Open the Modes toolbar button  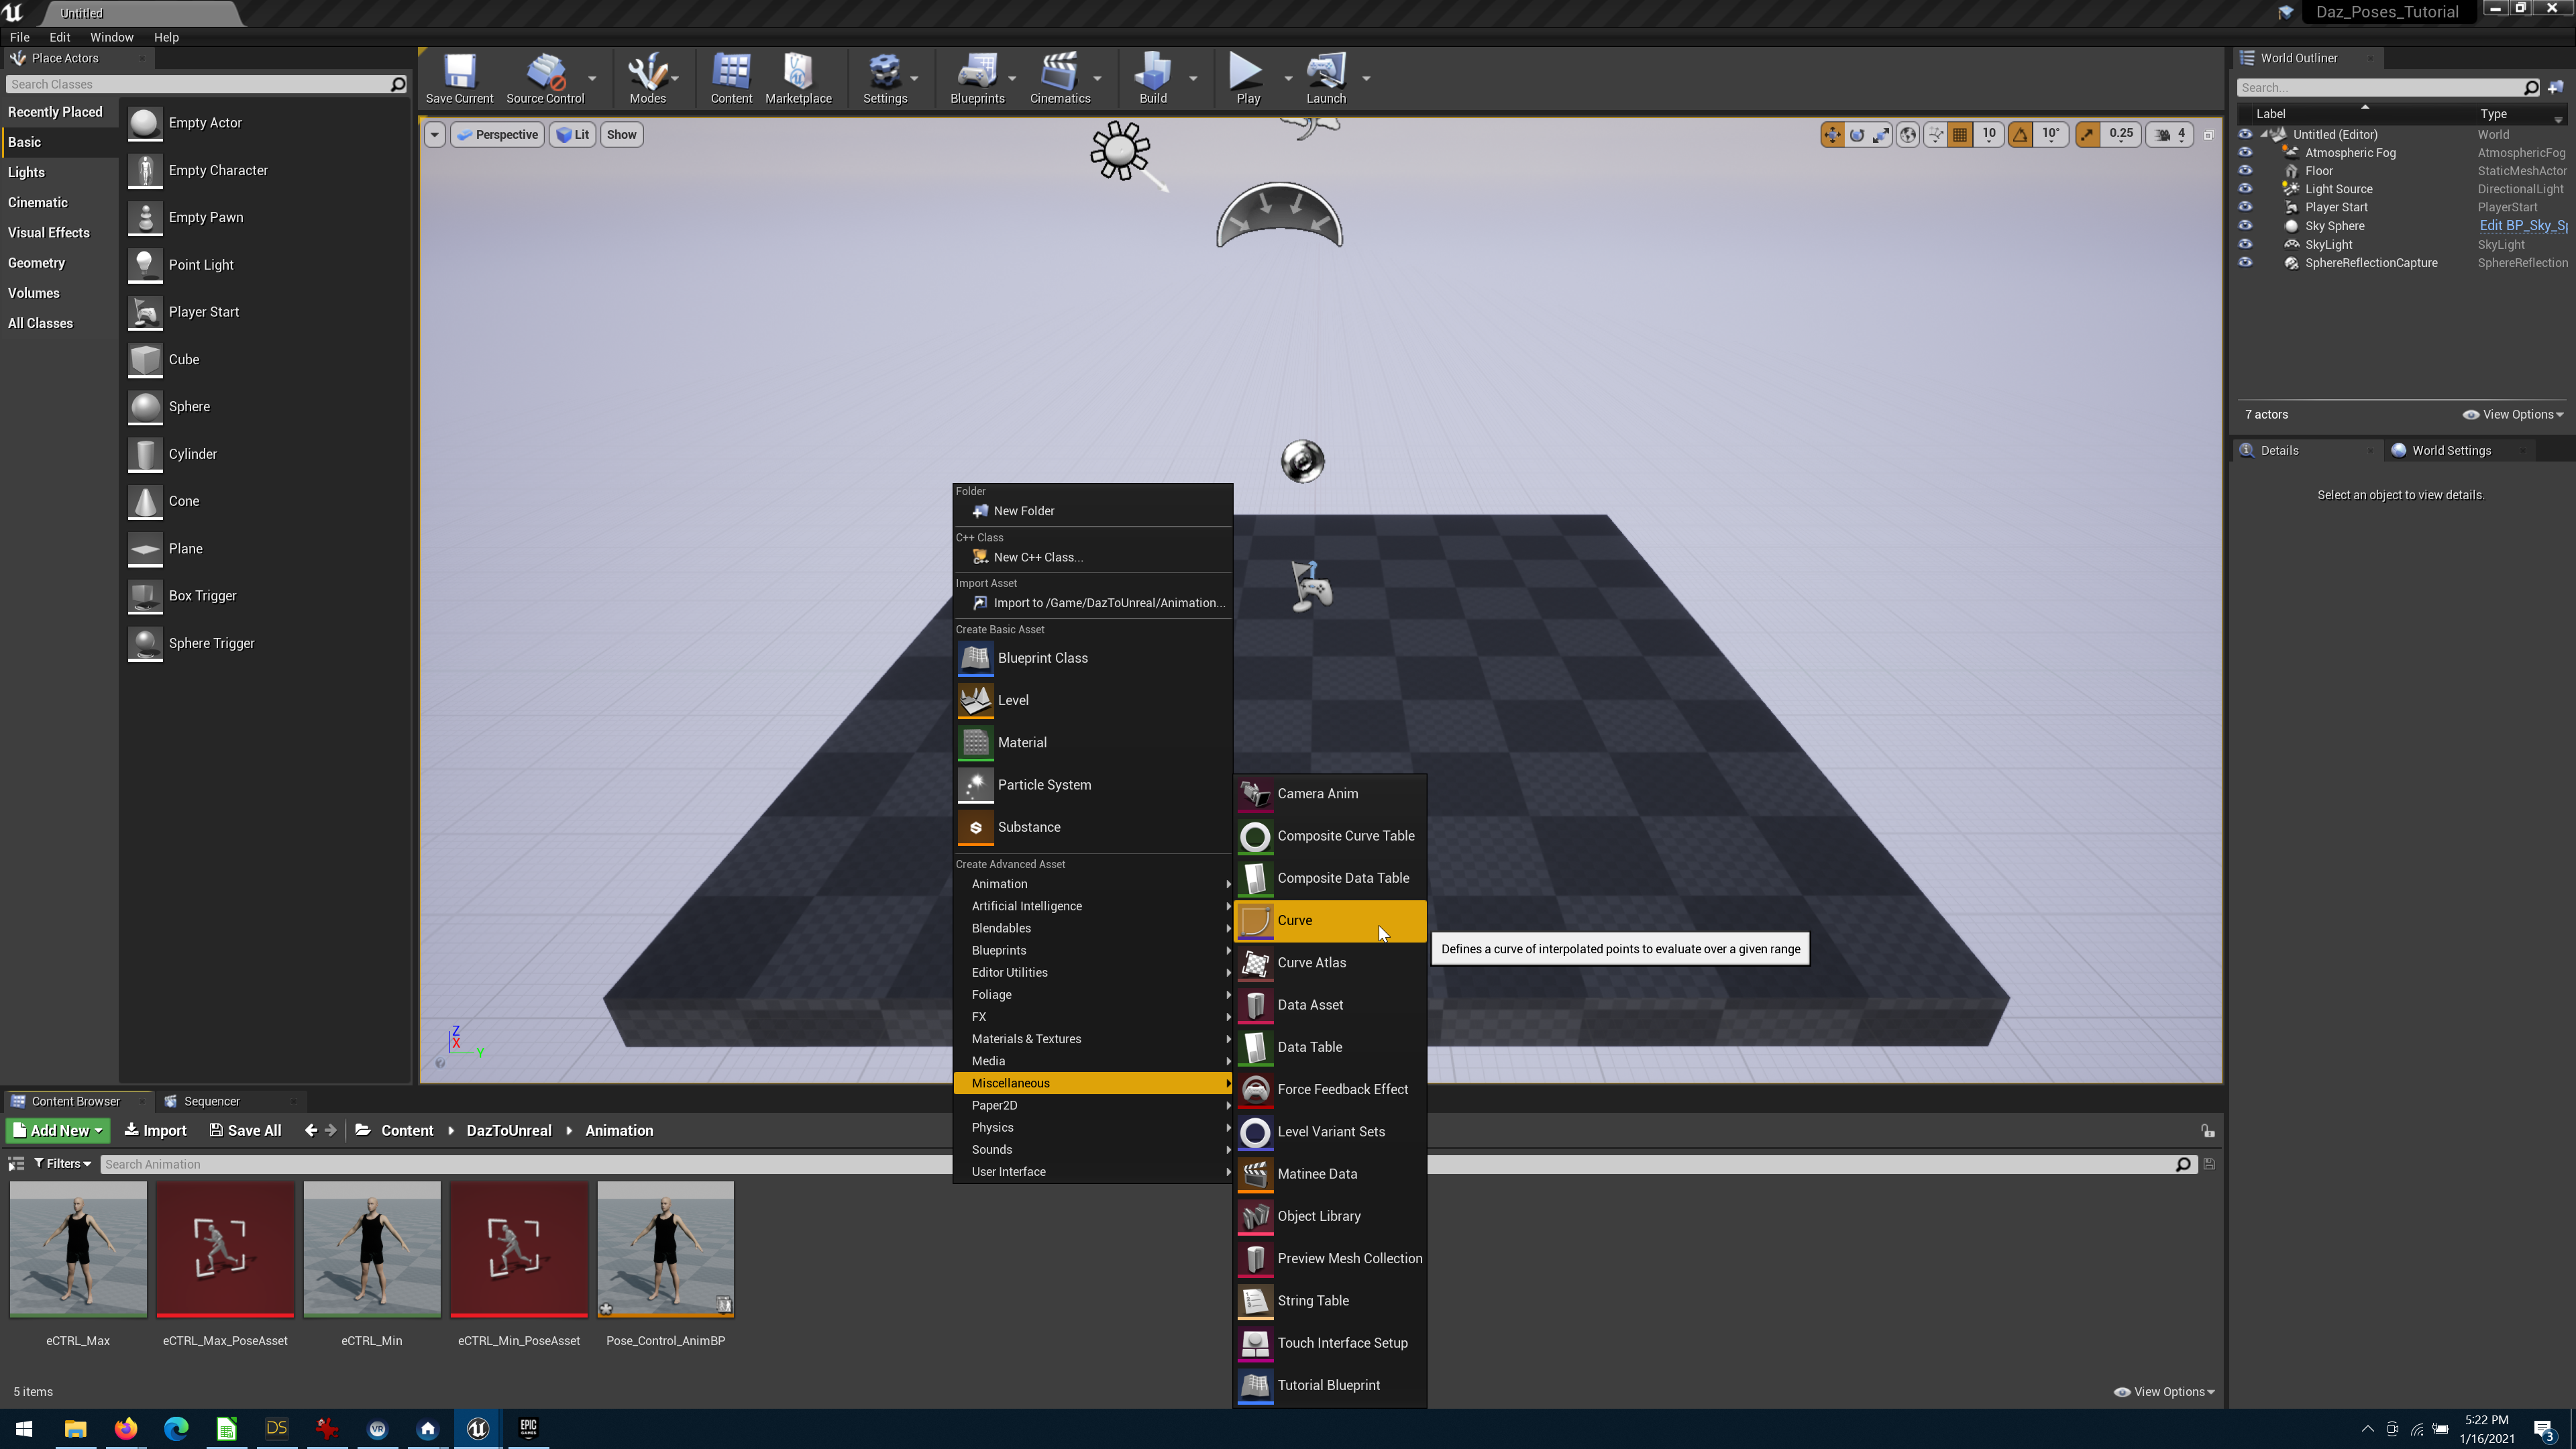(647, 78)
